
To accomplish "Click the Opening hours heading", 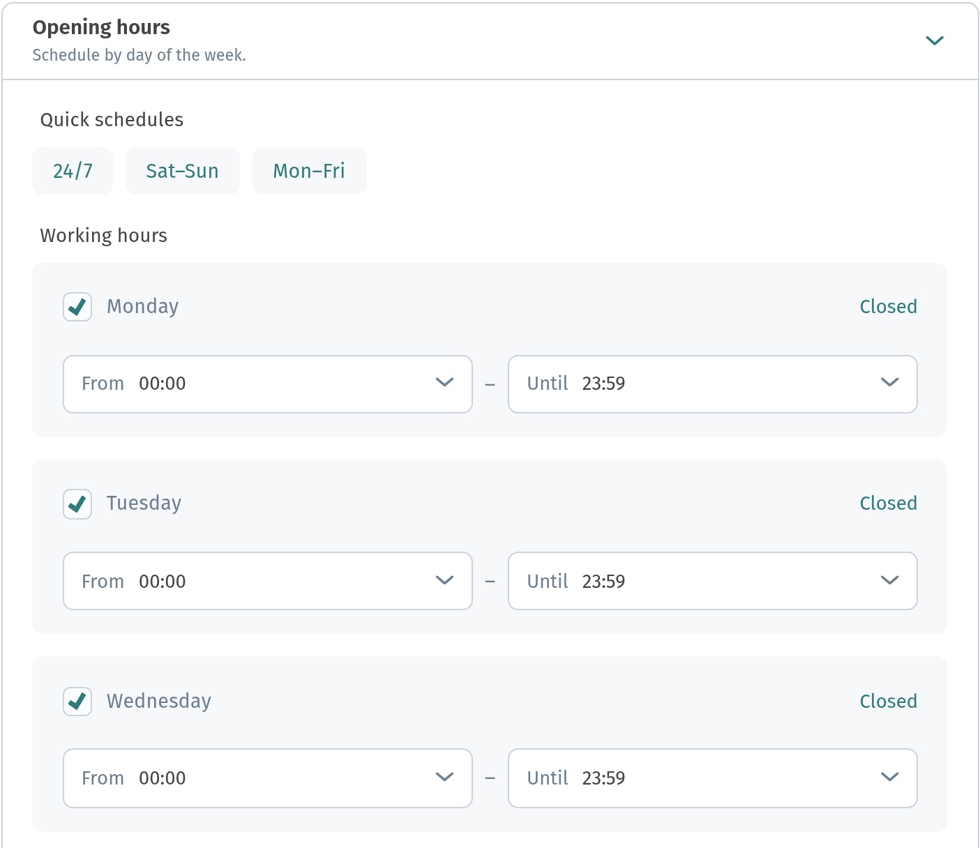I will pos(101,28).
